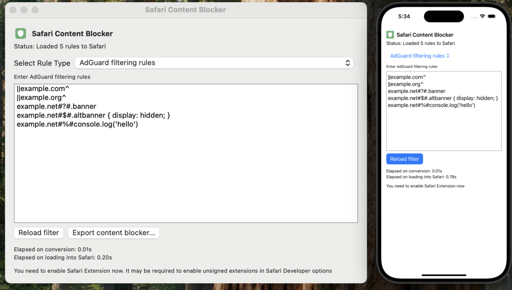The height and width of the screenshot is (290, 512).
Task: Tap the 5:34 clock on iPhone
Action: point(404,16)
